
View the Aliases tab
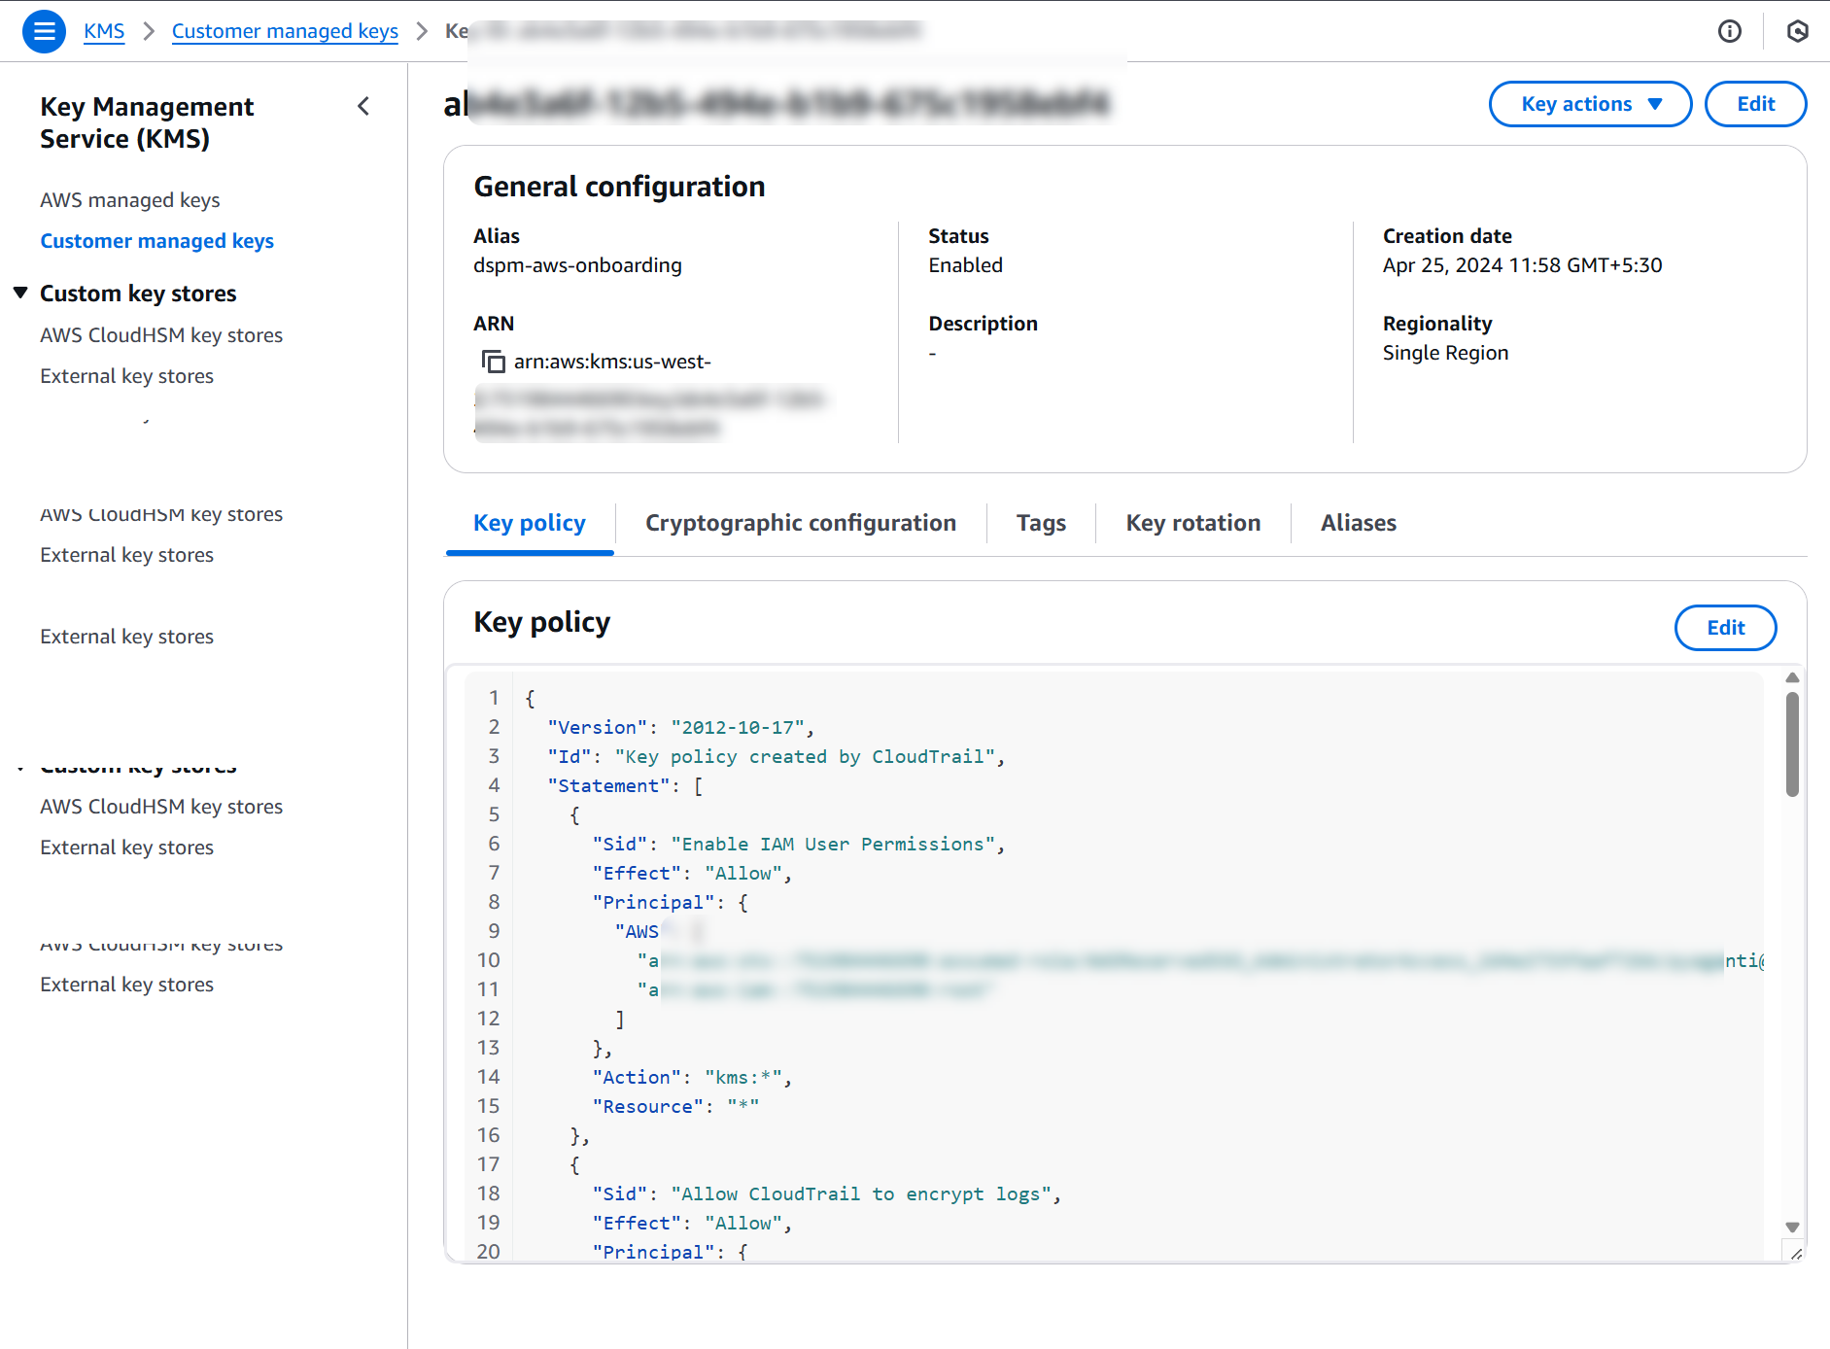pos(1358,523)
